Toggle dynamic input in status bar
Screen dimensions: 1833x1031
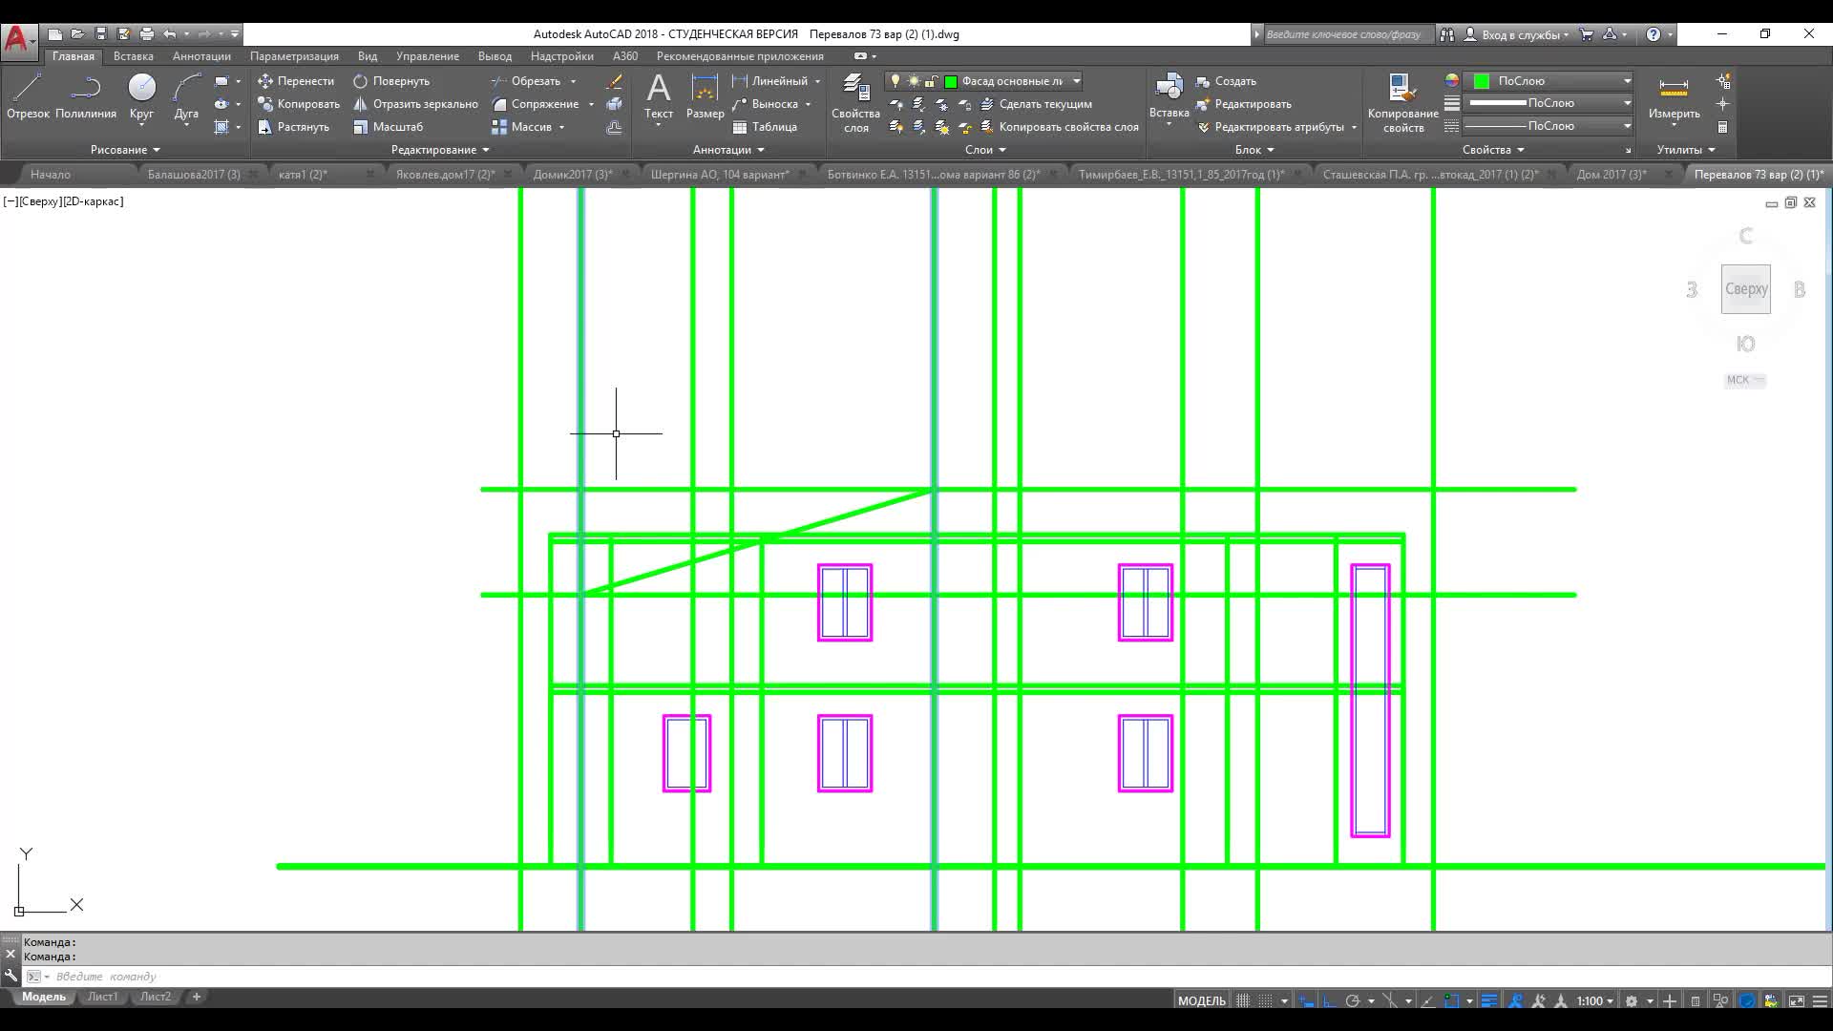pos(1306,1000)
